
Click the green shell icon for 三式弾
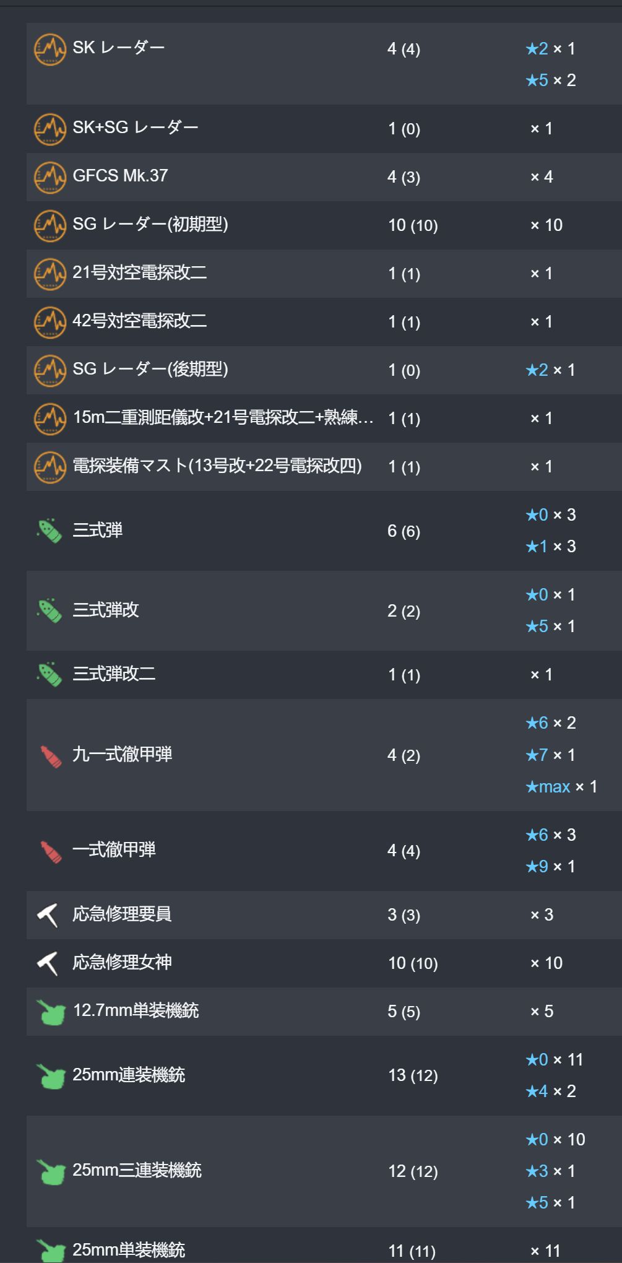pos(50,531)
